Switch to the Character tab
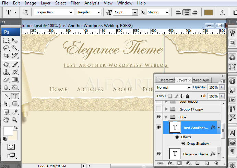 [x=166, y=80]
